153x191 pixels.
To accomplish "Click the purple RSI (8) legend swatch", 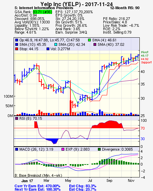I will tap(17, 118).
